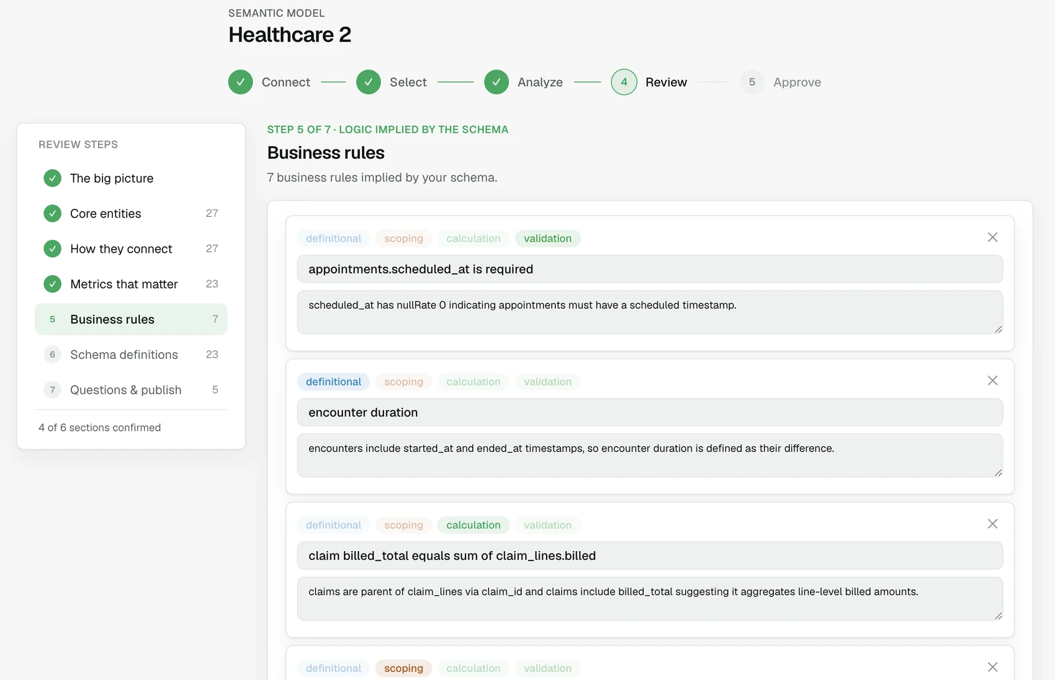Click the Step 5 of 7 label

tap(388, 130)
